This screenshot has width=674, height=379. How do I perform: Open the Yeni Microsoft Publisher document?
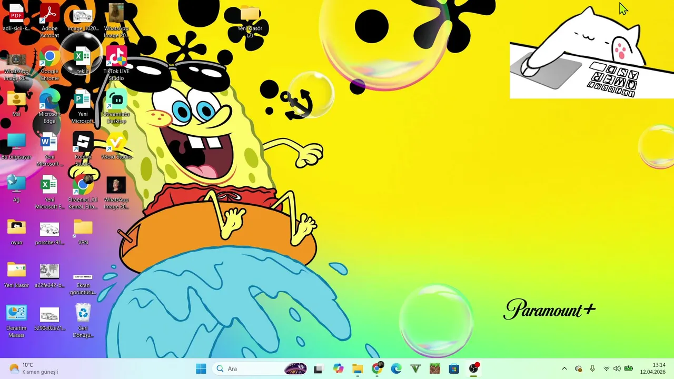click(83, 107)
